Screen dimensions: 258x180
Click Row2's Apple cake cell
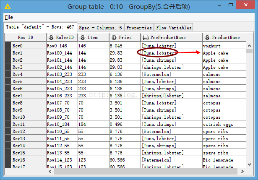pyautogui.click(x=224, y=60)
